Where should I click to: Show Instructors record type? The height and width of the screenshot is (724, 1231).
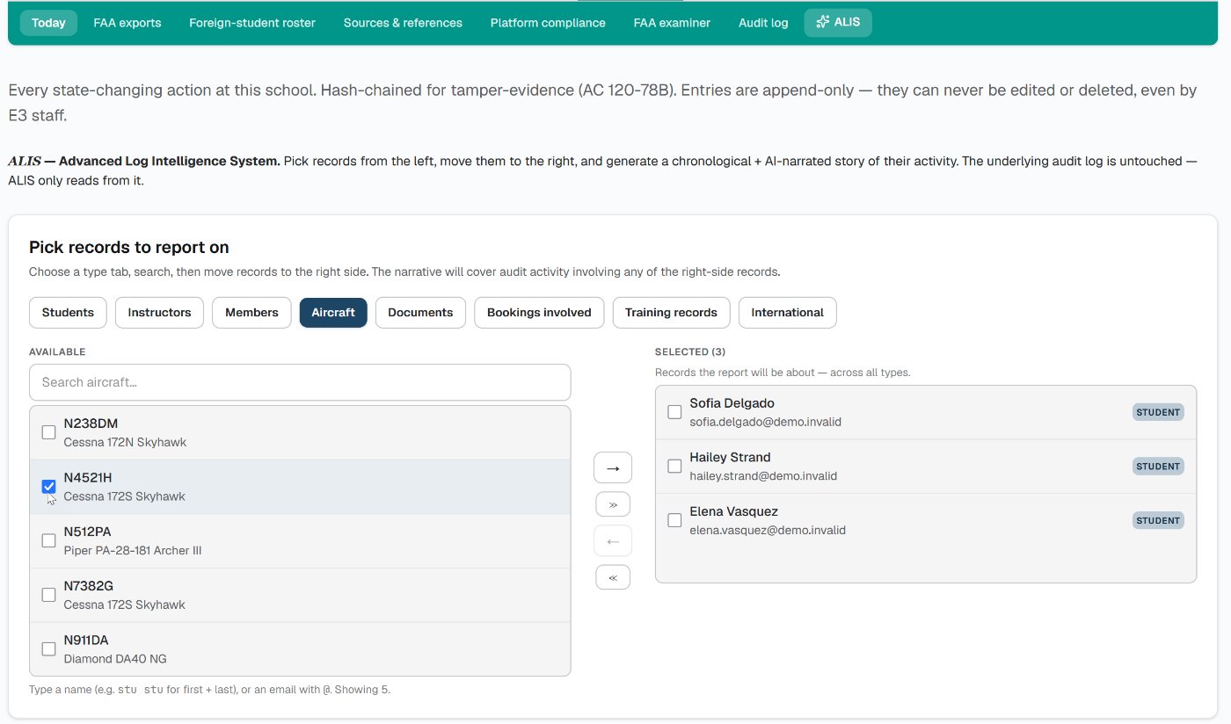(x=159, y=313)
